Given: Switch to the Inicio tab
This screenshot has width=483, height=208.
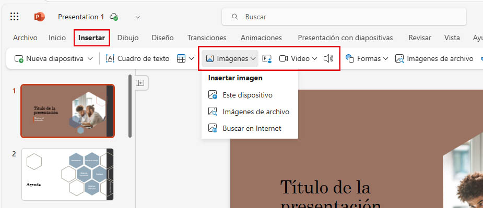Looking at the screenshot, I should point(57,38).
